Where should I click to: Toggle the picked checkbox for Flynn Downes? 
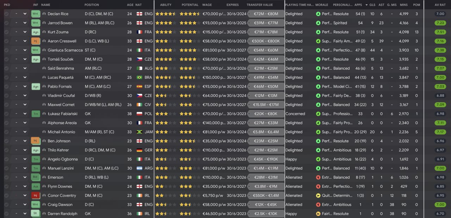6,187
